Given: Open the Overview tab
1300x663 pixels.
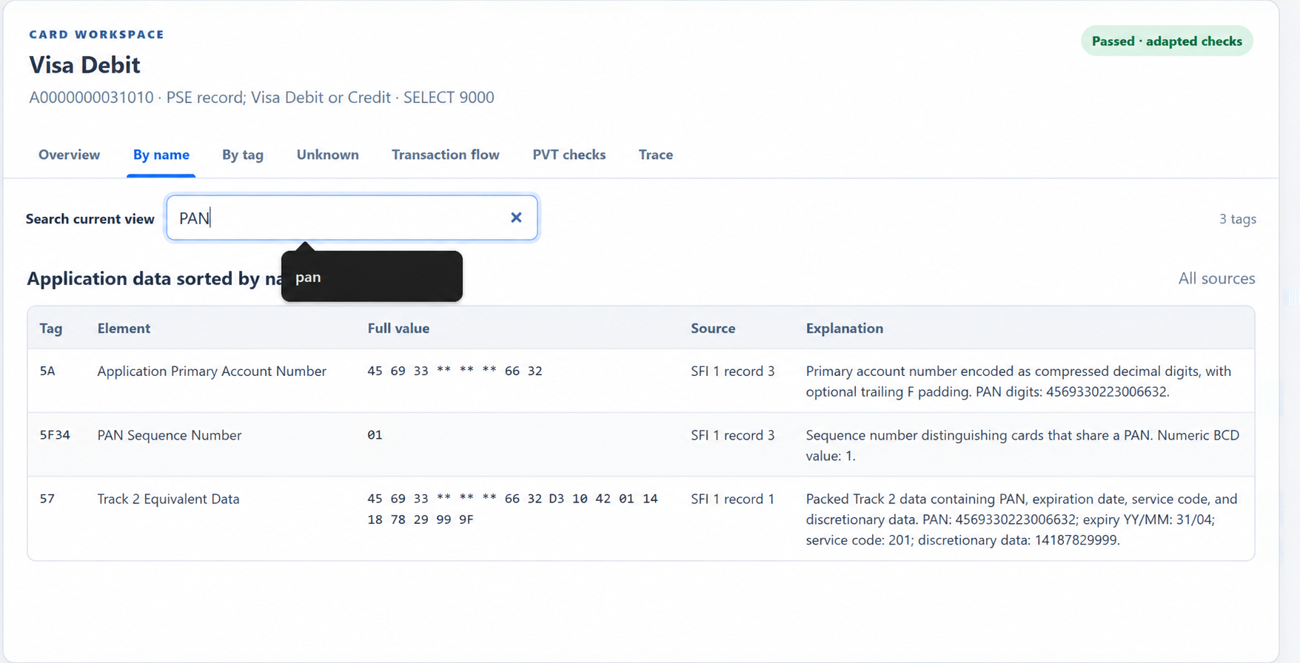Looking at the screenshot, I should (x=69, y=155).
